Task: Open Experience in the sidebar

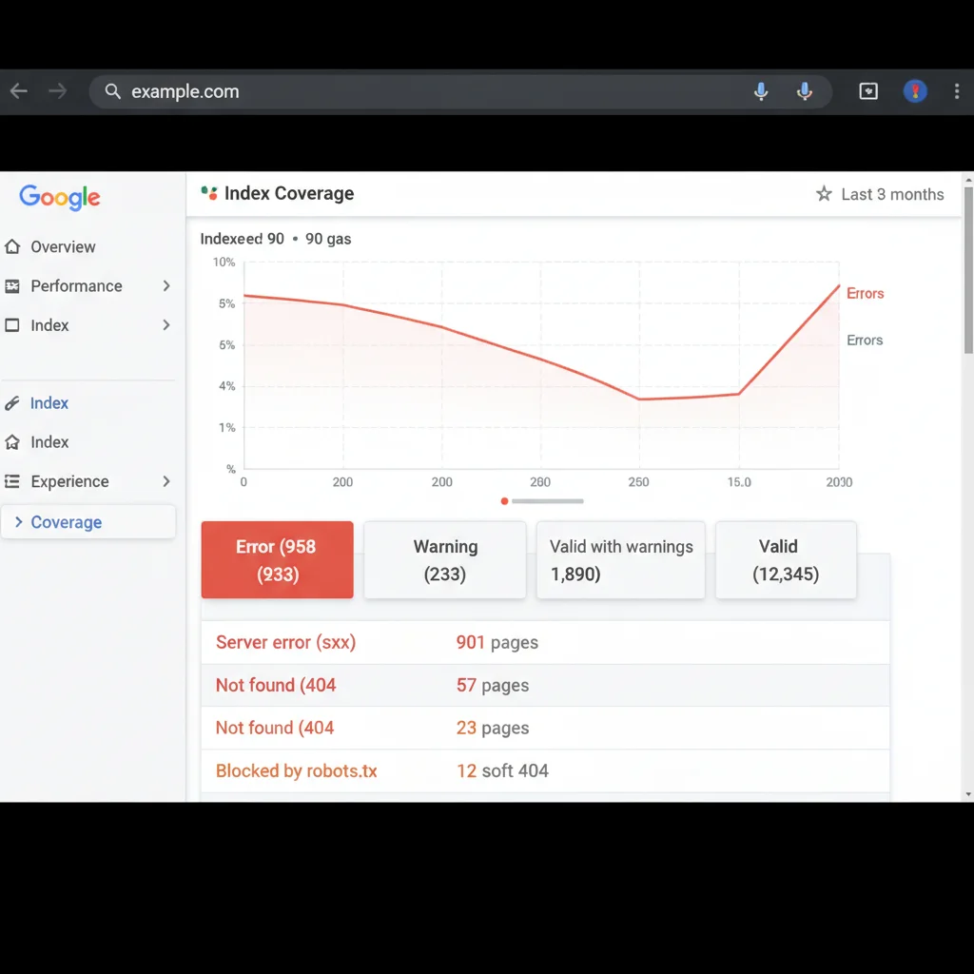Action: [69, 482]
